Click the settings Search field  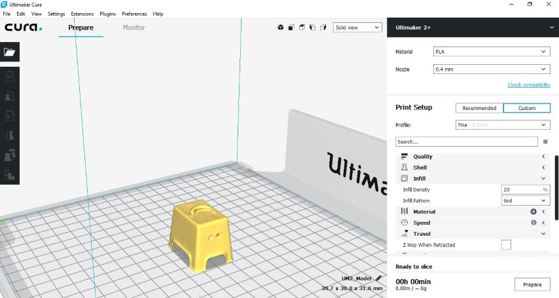click(466, 141)
